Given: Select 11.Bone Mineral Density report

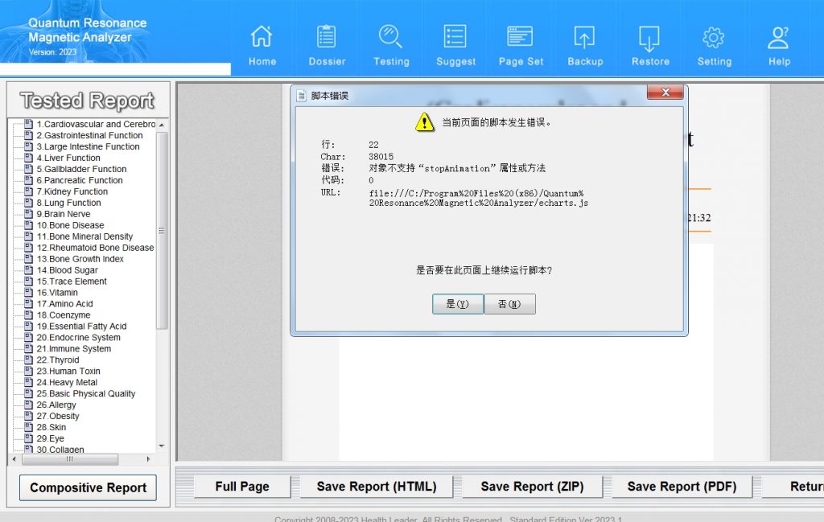Looking at the screenshot, I should (x=84, y=236).
